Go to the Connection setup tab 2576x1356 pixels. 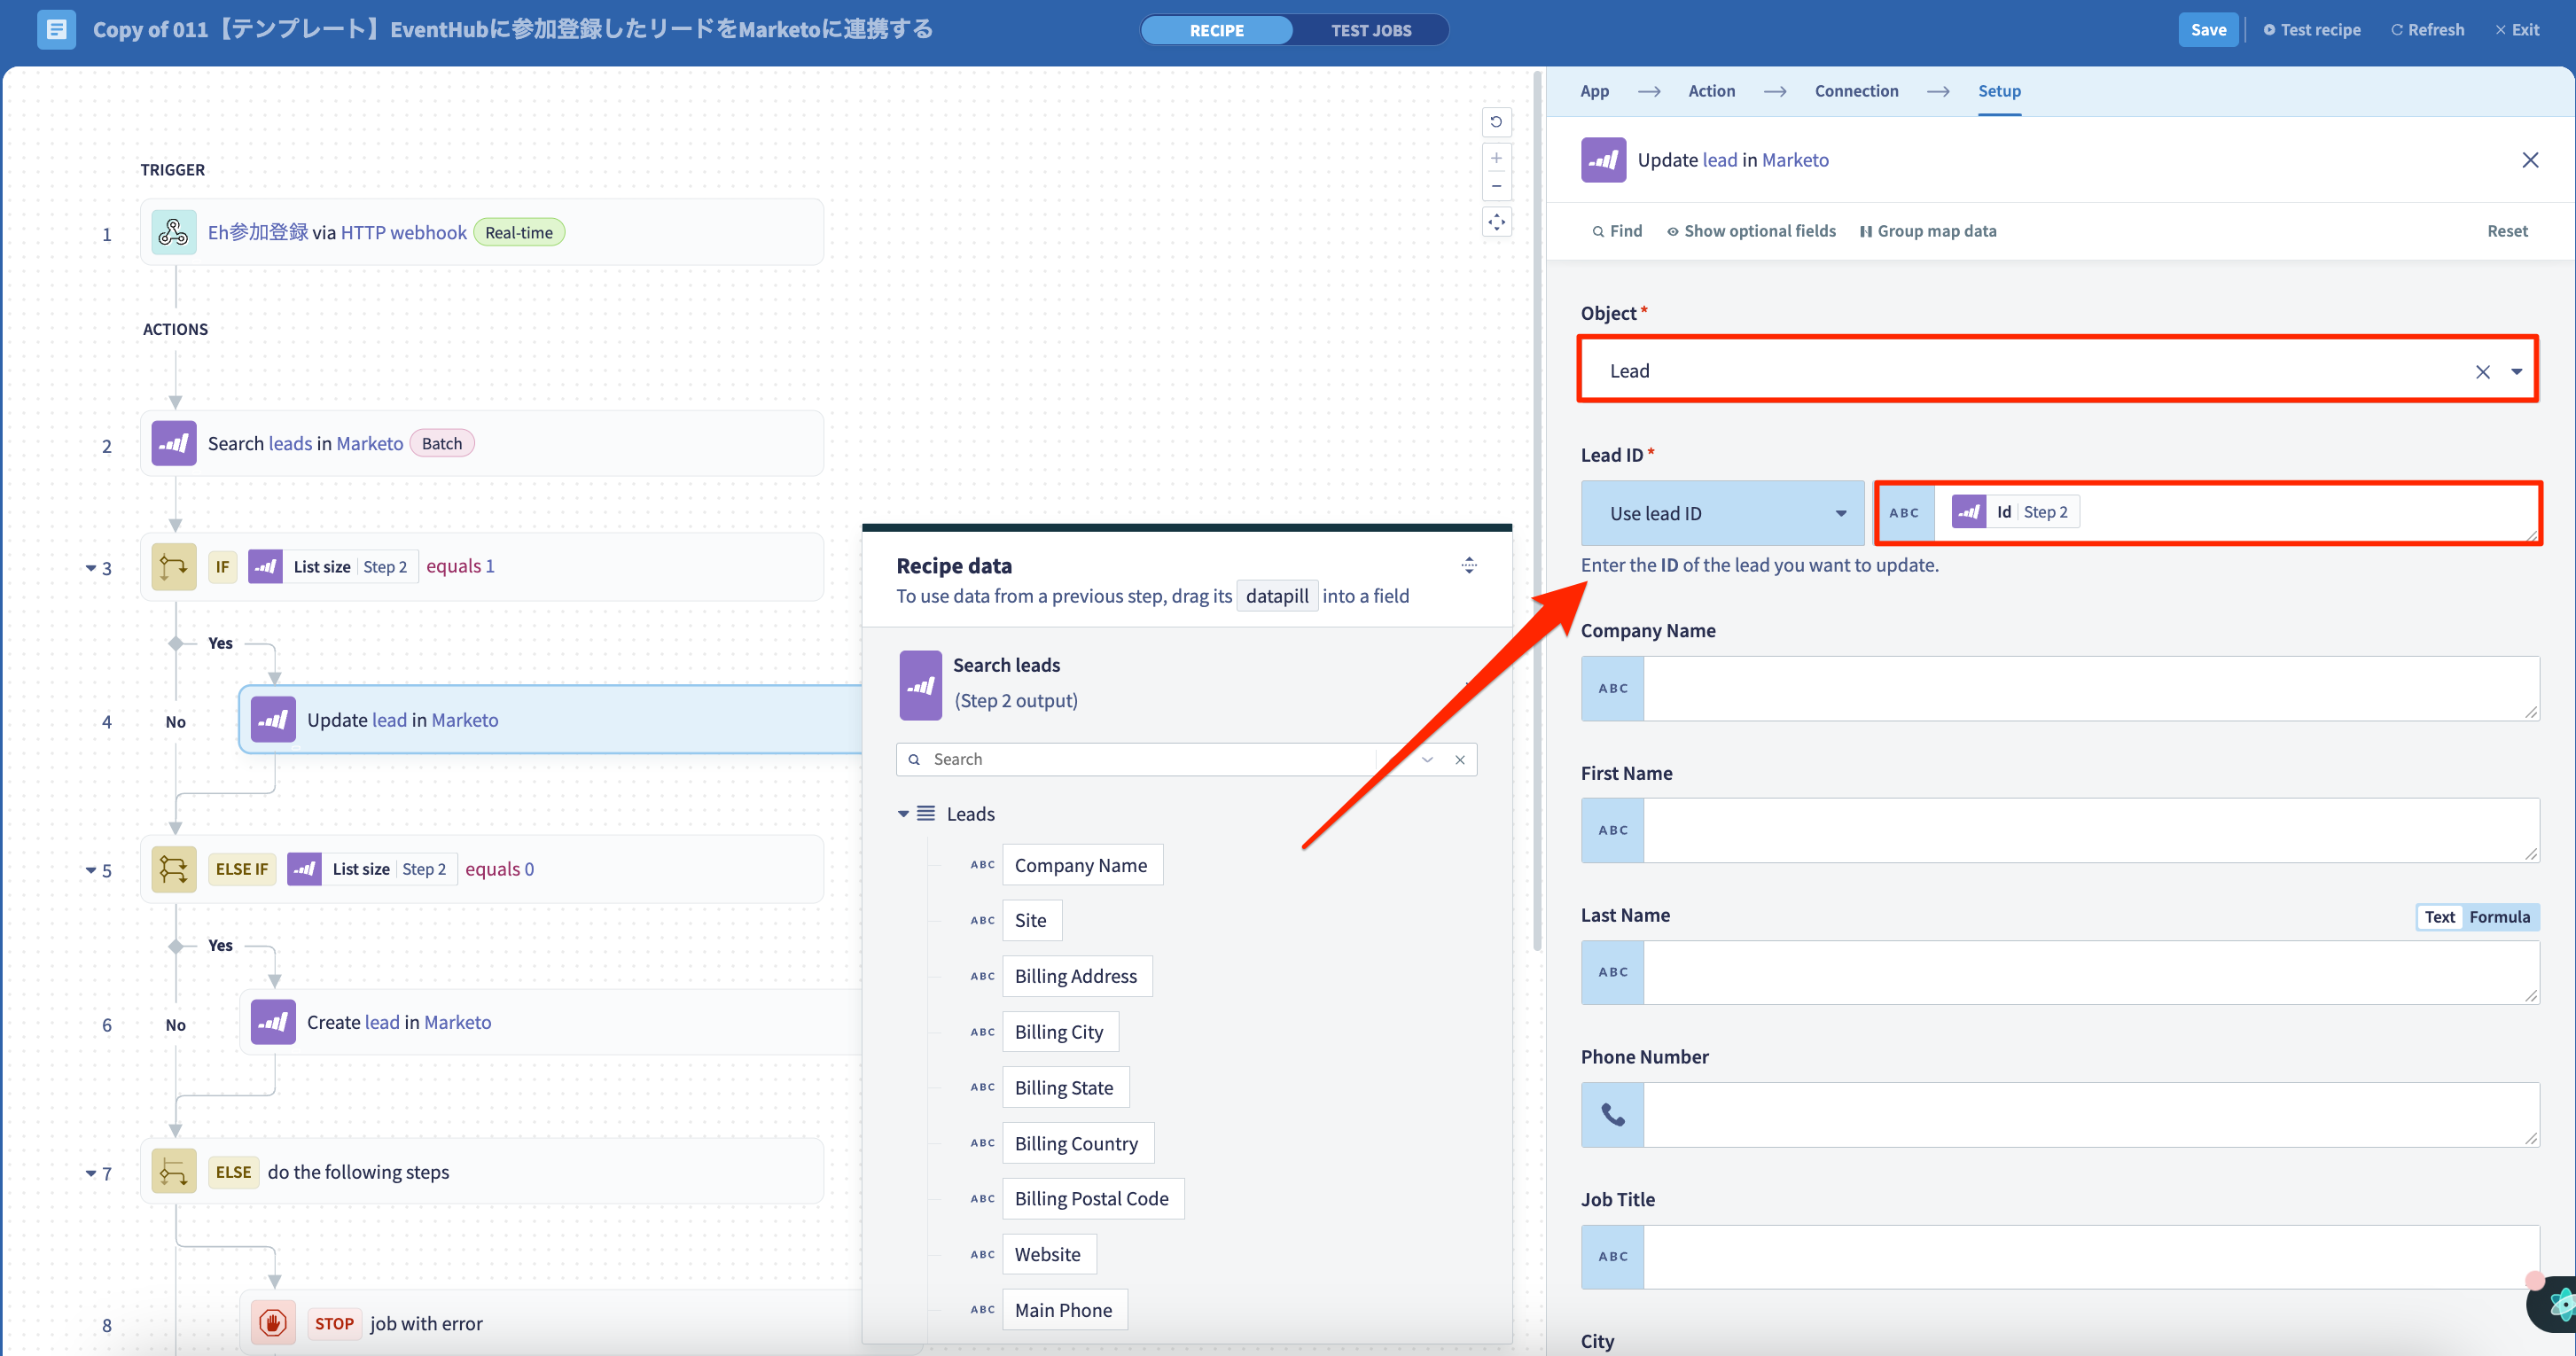coord(1856,91)
